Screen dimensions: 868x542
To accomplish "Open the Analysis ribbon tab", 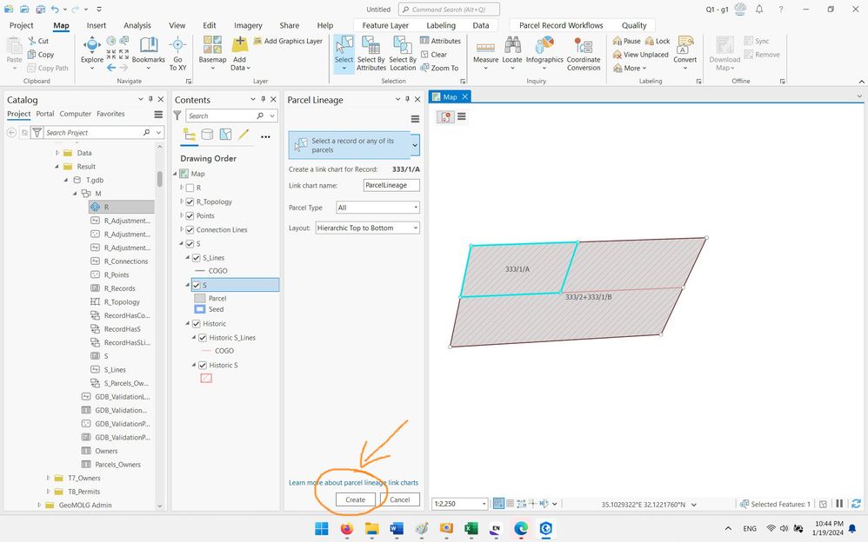I will 137,25.
